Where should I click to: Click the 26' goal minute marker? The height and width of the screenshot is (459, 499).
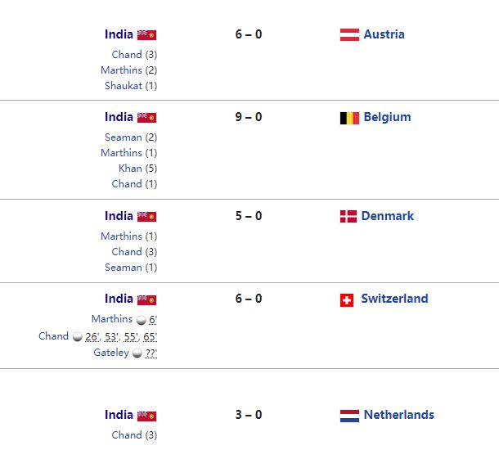point(92,337)
